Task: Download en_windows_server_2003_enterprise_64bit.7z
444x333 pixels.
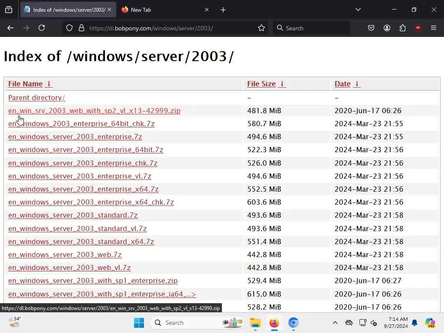Action: coord(86,150)
